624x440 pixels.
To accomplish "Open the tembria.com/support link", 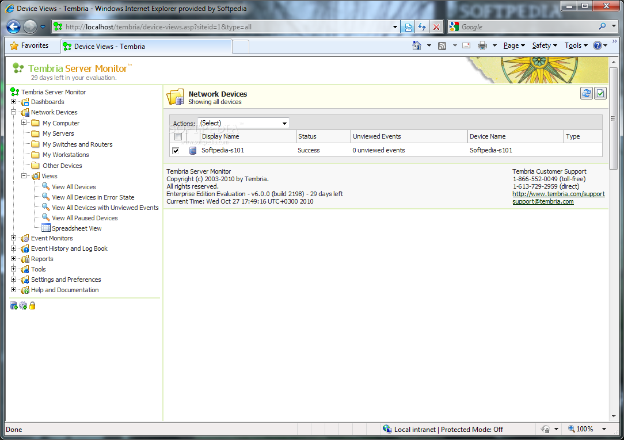I will (x=558, y=194).
